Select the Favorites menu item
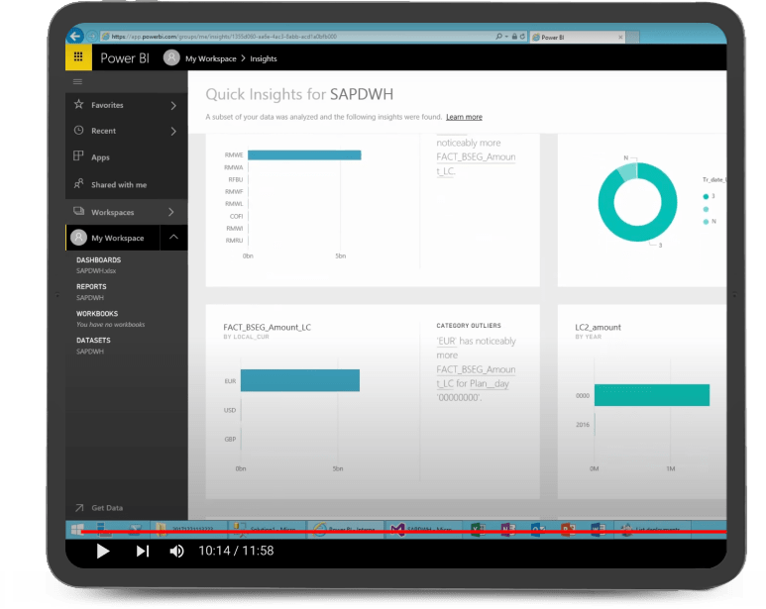The height and width of the screenshot is (609, 766). click(127, 105)
